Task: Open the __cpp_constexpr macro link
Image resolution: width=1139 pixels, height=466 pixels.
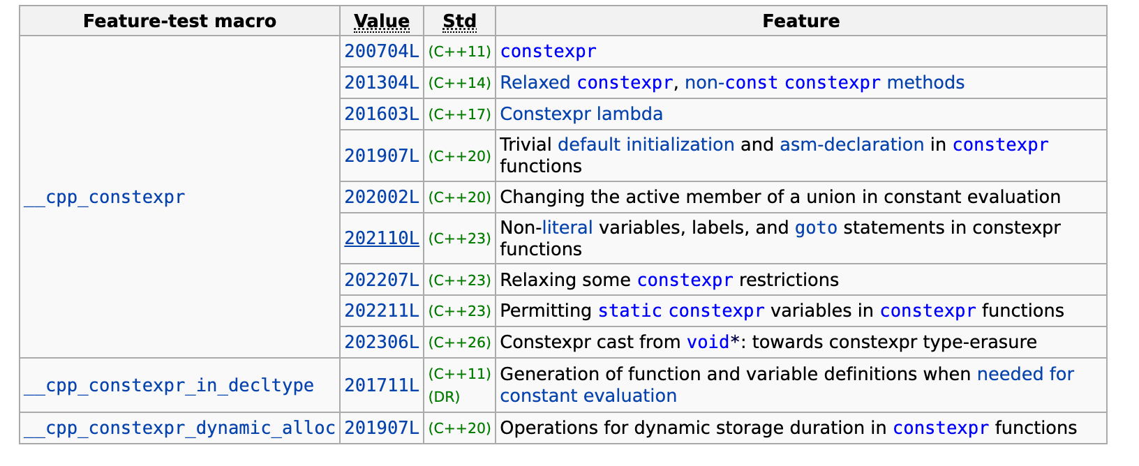Action: tap(105, 197)
